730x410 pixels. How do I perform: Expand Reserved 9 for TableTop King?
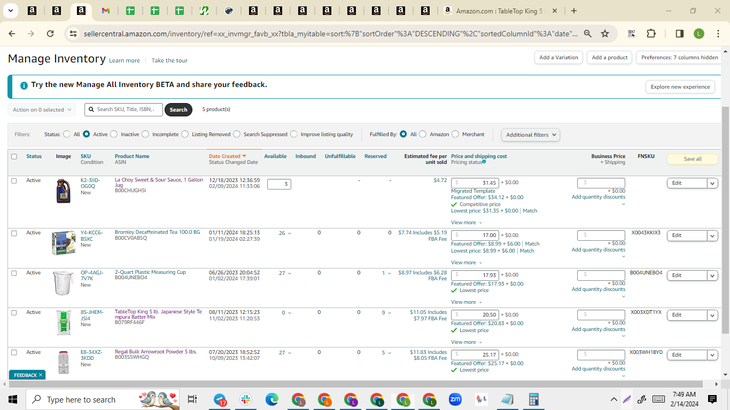386,313
